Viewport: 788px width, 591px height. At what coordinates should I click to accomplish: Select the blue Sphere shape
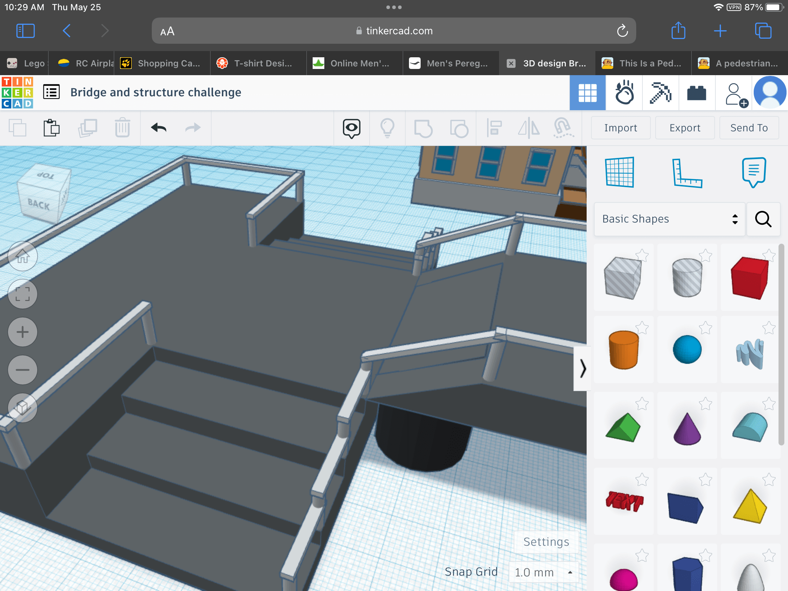[687, 349]
